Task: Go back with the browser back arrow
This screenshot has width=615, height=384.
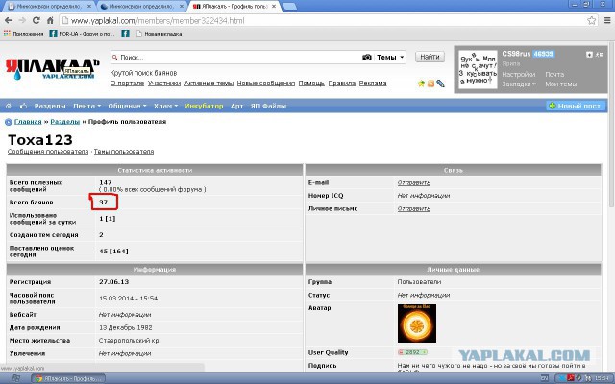Action: pyautogui.click(x=9, y=20)
